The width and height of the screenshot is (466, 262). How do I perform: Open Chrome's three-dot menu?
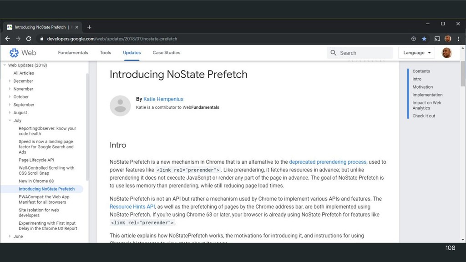click(x=459, y=39)
